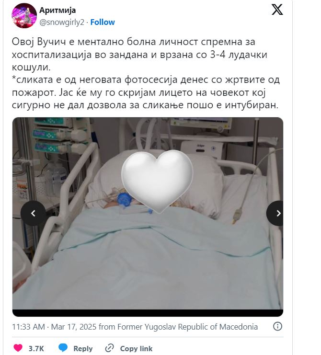
Task: Open the Аритмија display name link
Action: [x=57, y=11]
